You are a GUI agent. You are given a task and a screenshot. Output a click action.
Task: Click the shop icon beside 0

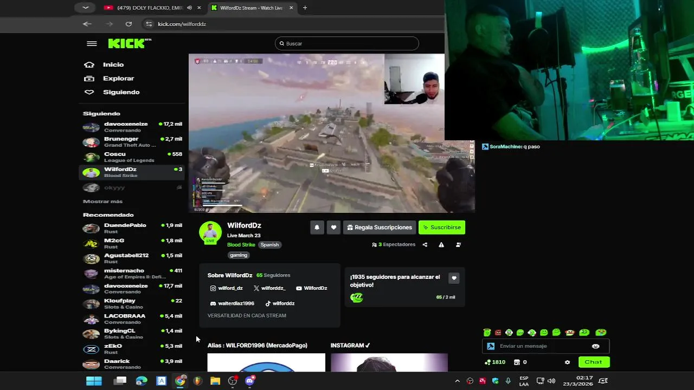pyautogui.click(x=517, y=362)
